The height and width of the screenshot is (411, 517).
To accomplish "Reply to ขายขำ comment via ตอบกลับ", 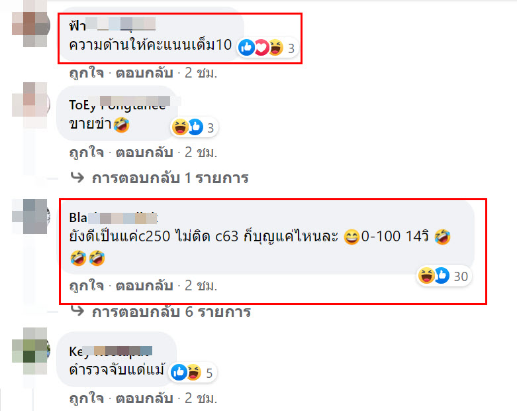I will tap(144, 152).
